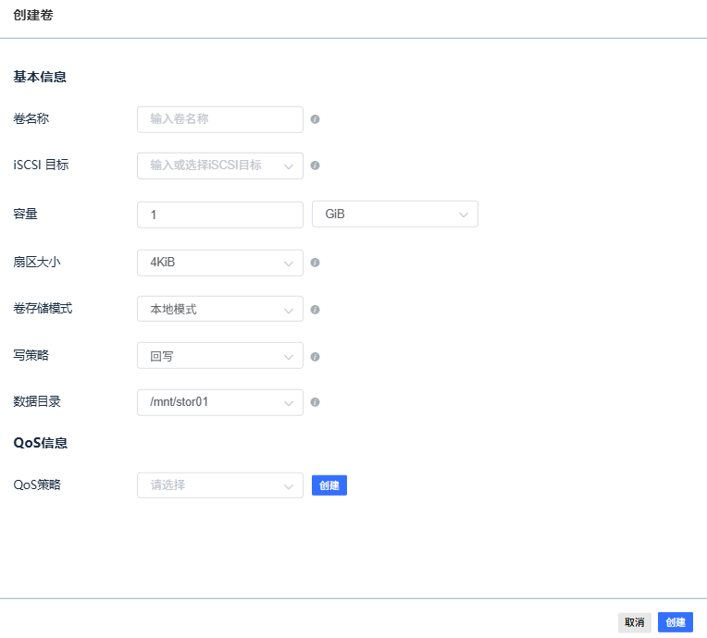This screenshot has width=707, height=638.
Task: Expand the 数据目录 /mnt/stor01 dropdown
Action: point(220,402)
